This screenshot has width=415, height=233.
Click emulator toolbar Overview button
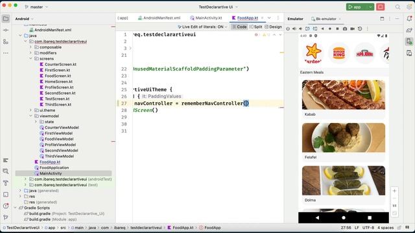337,28
